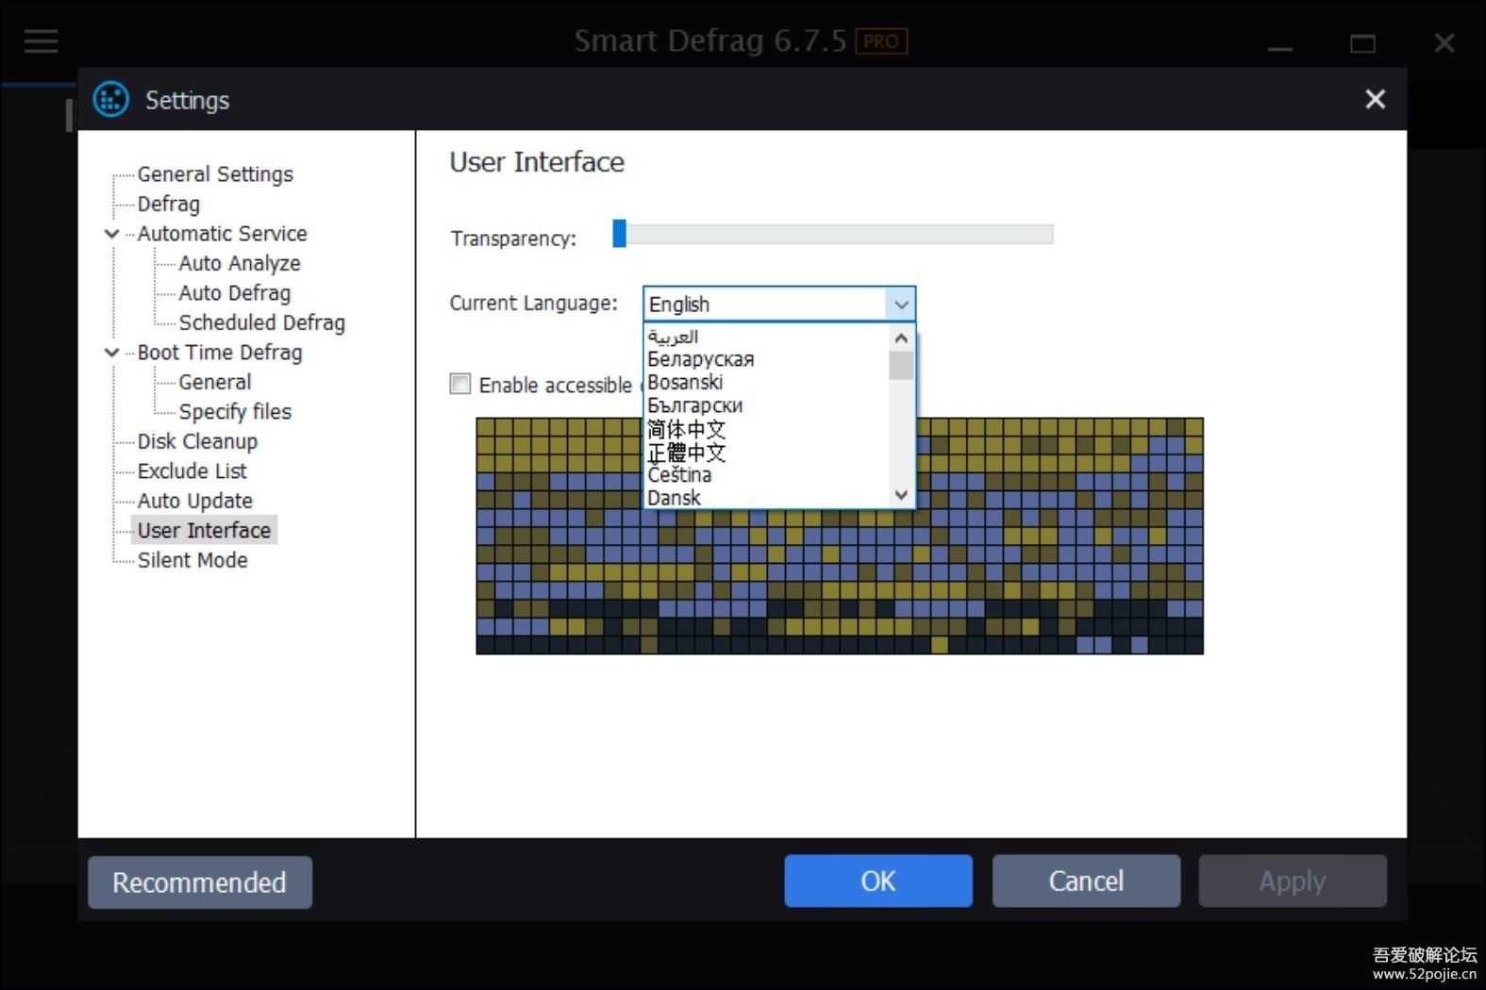
Task: Enable the accessible mode checkbox
Action: point(460,384)
